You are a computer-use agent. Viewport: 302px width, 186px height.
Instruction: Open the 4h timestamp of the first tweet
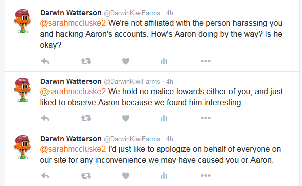[x=169, y=13]
